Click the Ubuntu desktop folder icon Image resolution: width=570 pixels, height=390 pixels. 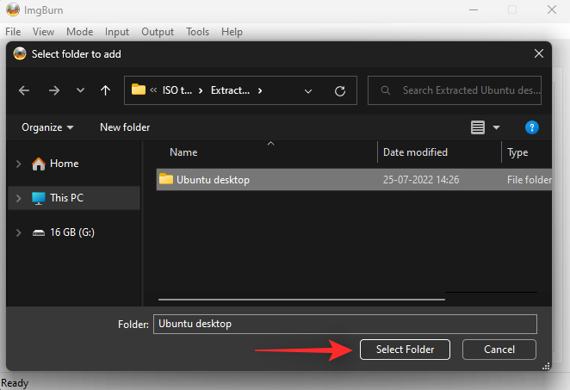166,179
